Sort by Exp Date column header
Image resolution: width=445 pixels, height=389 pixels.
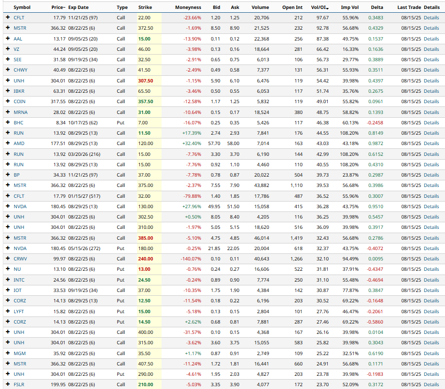[x=78, y=8]
